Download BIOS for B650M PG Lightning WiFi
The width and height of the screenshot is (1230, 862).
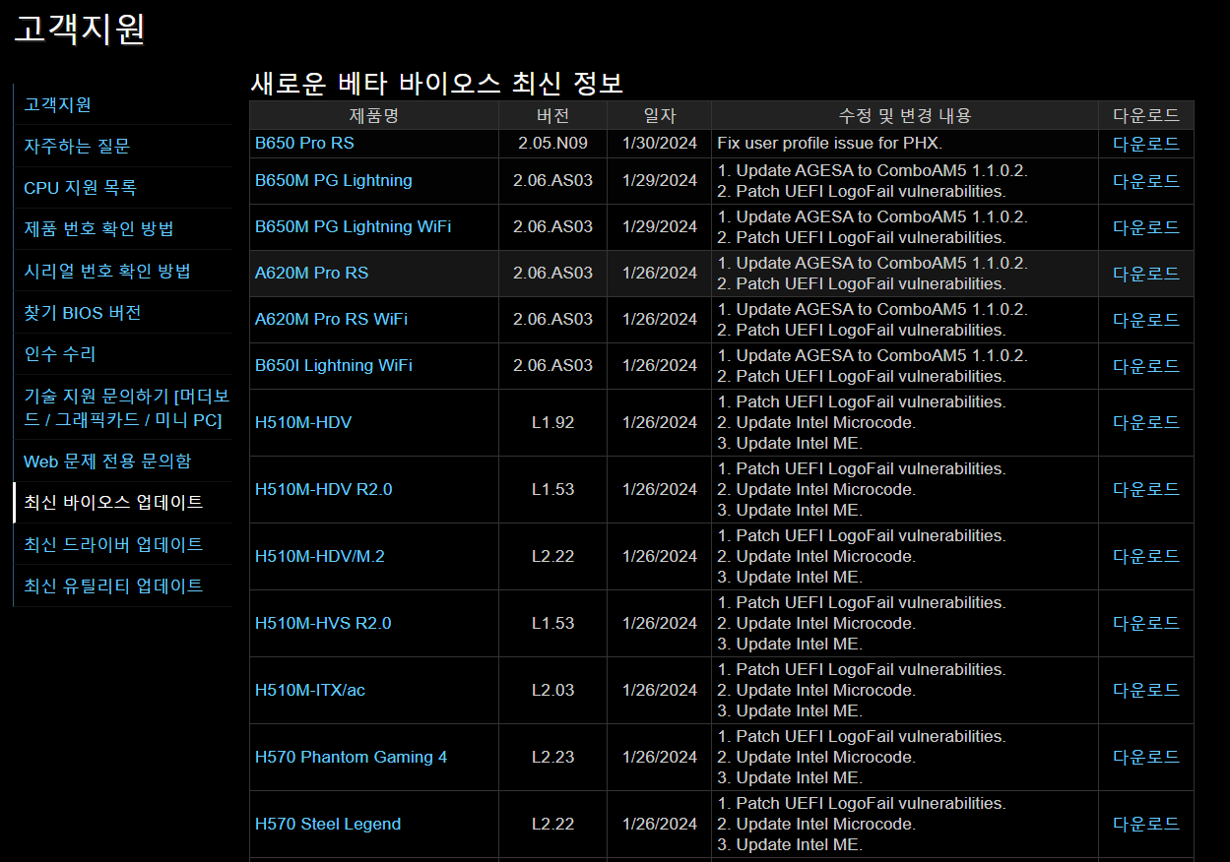(x=1146, y=226)
